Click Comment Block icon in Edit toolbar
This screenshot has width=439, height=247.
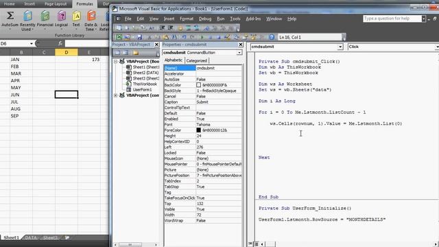[188, 27]
